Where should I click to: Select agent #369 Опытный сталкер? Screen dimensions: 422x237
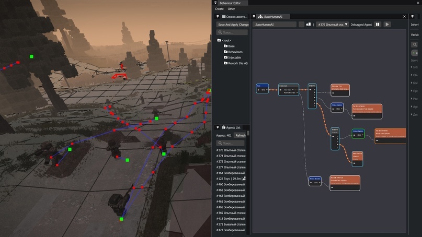pyautogui.click(x=231, y=213)
